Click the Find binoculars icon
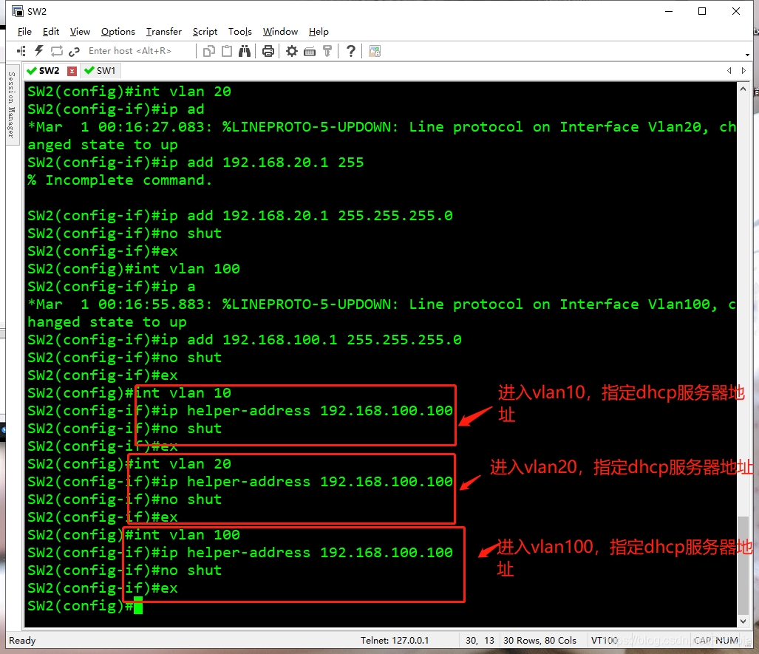Screen dimensions: 759x654 click(x=245, y=51)
